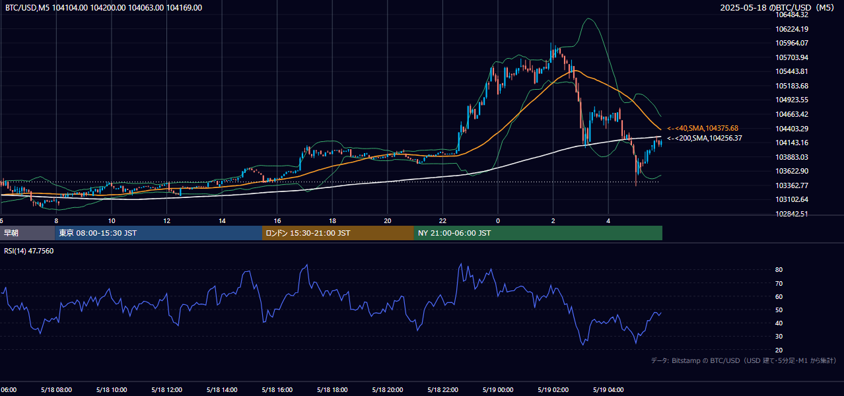Screen dimensions: 844x396
Task: Click the ロンドン 15:30-21:00 JST session bar
Action: click(338, 233)
